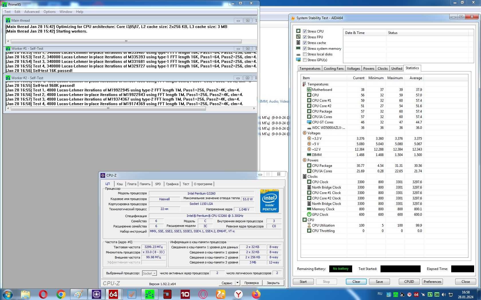This screenshot has height=300, width=481.
Task: Uncheck Stress system memory checkbox
Action: pyautogui.click(x=305, y=49)
